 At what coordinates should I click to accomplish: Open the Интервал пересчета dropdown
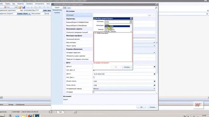click(154, 53)
